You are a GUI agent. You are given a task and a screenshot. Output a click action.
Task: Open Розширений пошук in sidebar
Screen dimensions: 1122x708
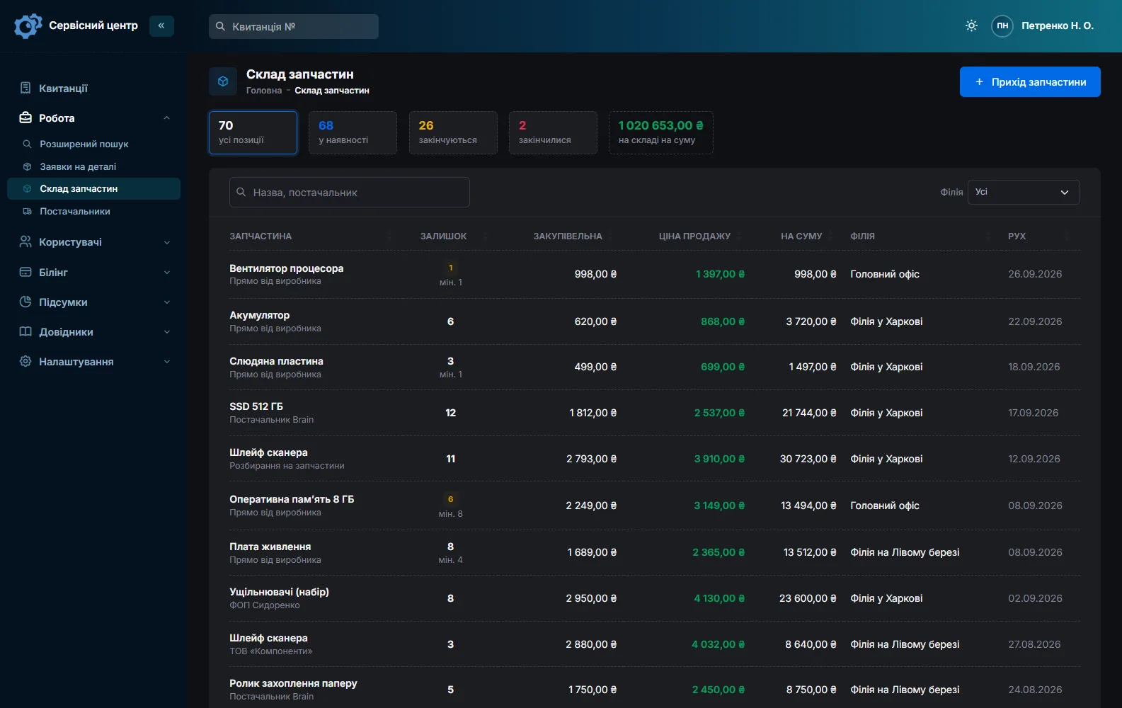(93, 144)
